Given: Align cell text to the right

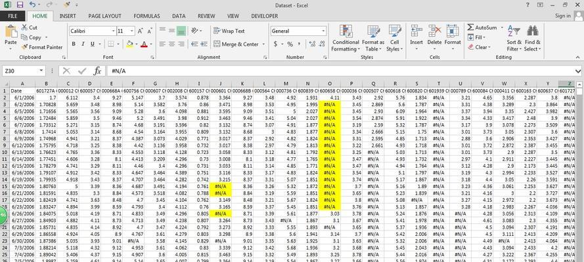Looking at the screenshot, I should (x=181, y=44).
